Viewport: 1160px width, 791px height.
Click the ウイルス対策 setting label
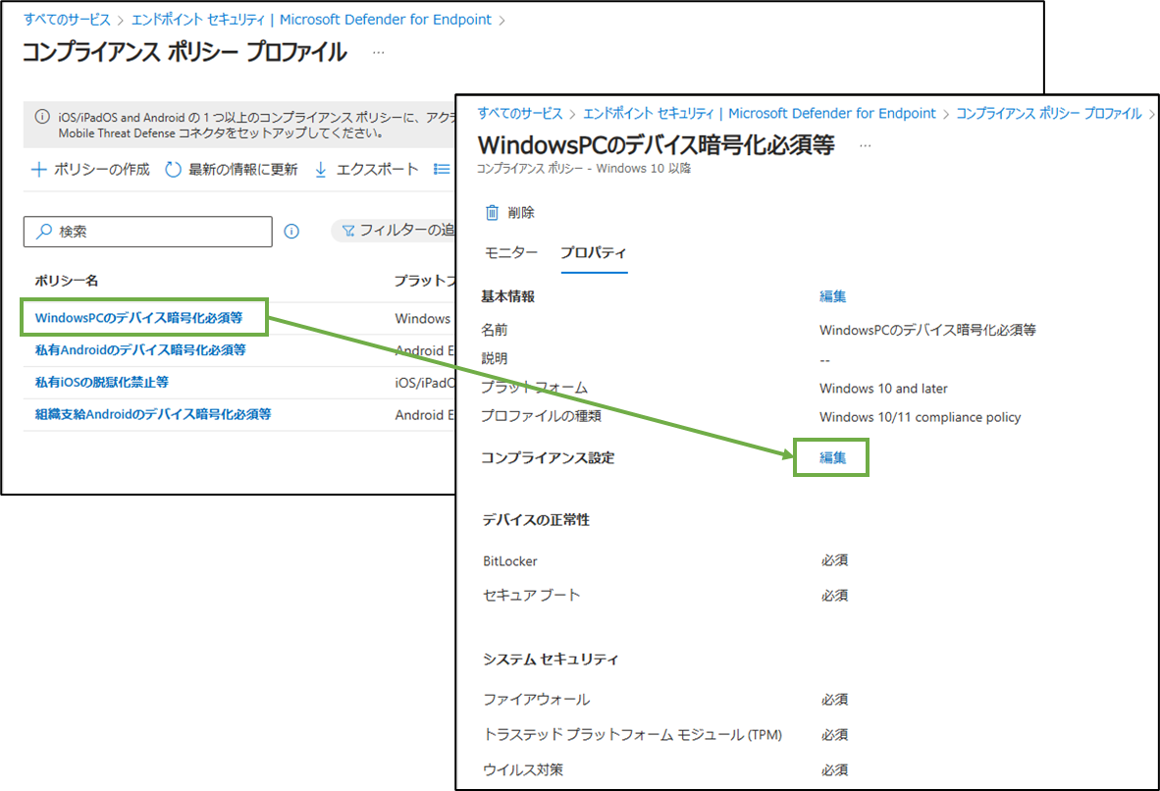[523, 769]
